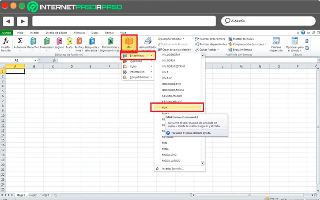This screenshot has height=200, width=320.
Task: Click Rastrear dependientes
Action: (211, 44)
